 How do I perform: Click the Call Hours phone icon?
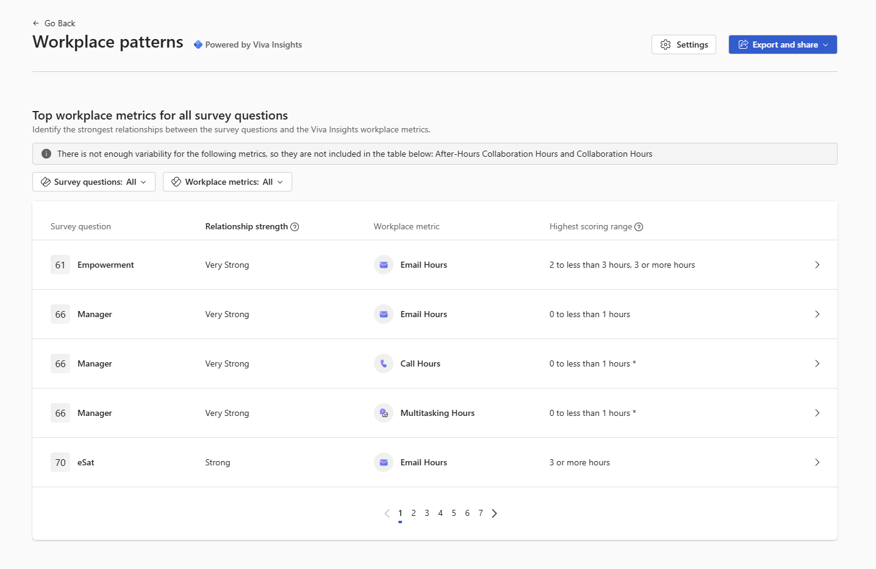tap(383, 363)
